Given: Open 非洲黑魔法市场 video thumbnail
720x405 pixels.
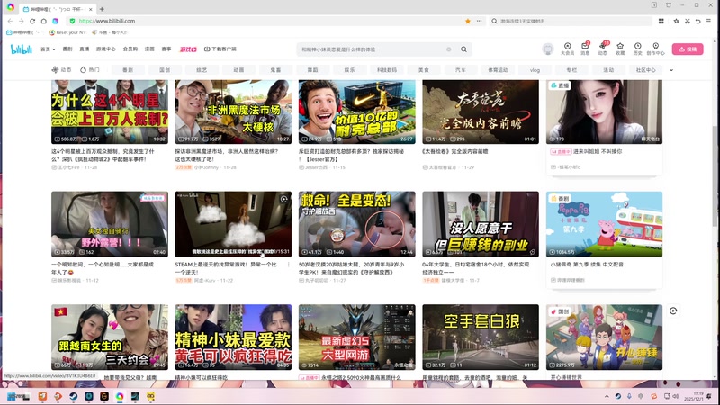Looking at the screenshot, I should pyautogui.click(x=233, y=112).
